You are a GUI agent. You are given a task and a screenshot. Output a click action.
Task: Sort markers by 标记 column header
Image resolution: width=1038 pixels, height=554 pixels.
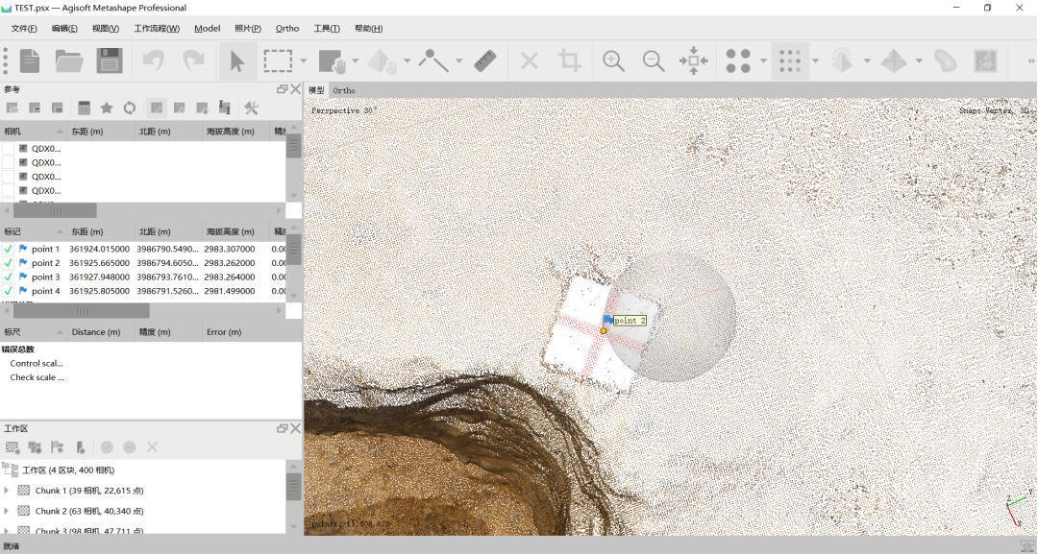pos(33,231)
